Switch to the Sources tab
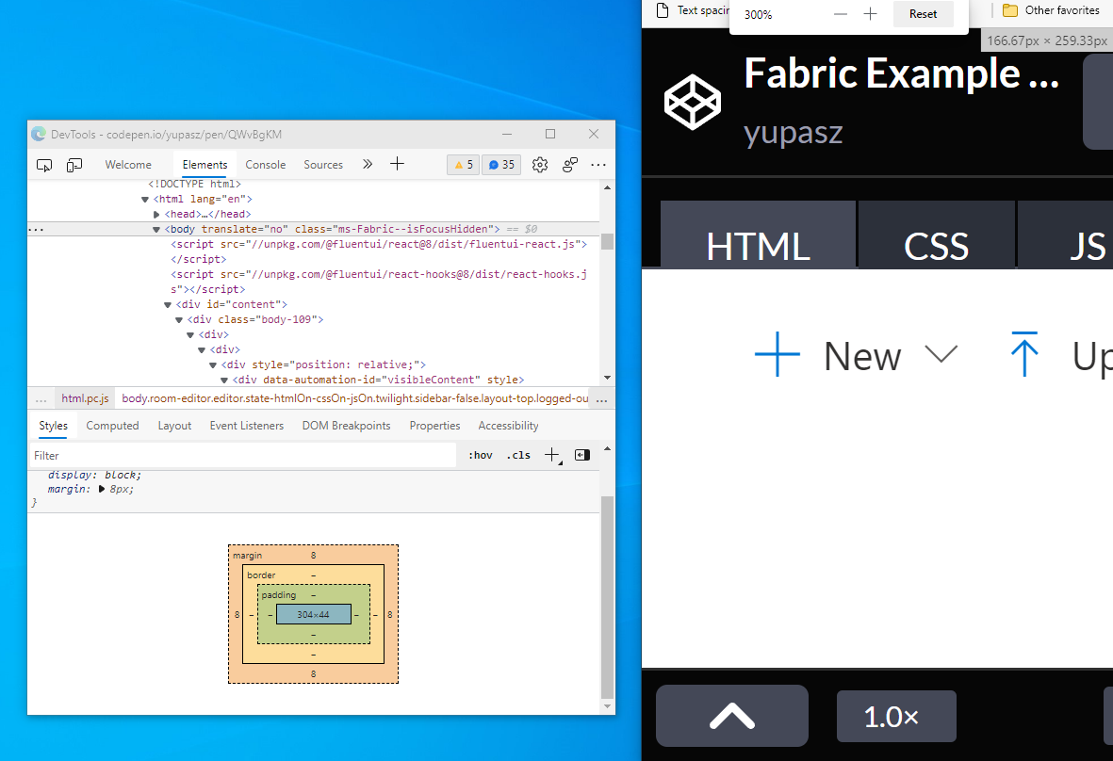Image resolution: width=1113 pixels, height=761 pixels. pyautogui.click(x=323, y=165)
